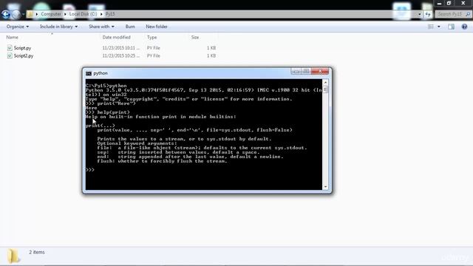Image resolution: width=473 pixels, height=266 pixels.
Task: Click the 1 KB size of Script2.py
Action: pos(211,56)
